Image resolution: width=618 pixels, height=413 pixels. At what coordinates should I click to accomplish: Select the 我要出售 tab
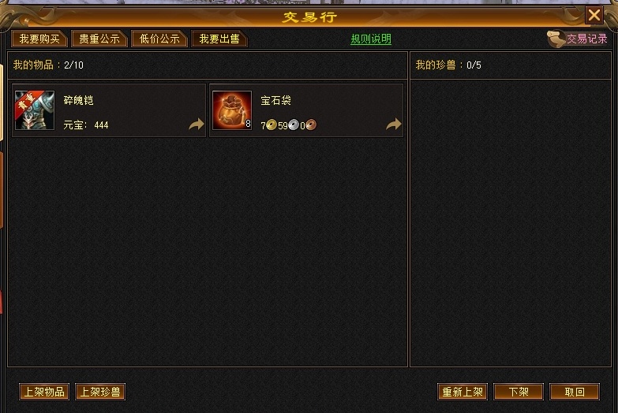[x=219, y=39]
